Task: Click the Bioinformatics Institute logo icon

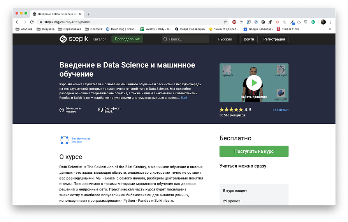Action: coord(64,140)
